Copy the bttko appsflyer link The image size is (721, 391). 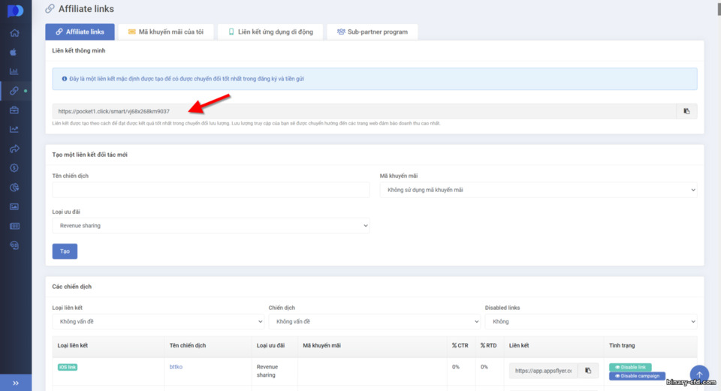588,370
